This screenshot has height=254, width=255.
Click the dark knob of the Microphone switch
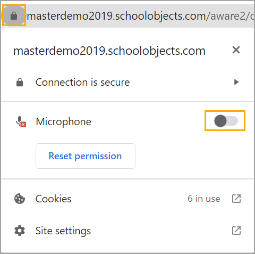coord(220,121)
